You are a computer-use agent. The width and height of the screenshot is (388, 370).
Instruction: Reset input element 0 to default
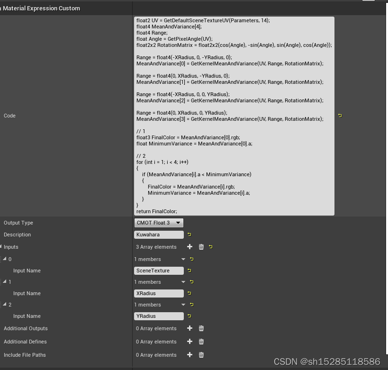(192, 259)
